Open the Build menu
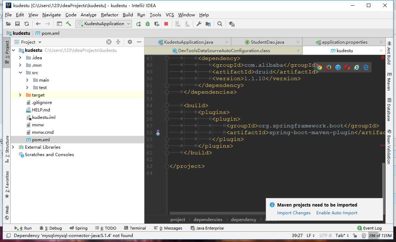 128,15
